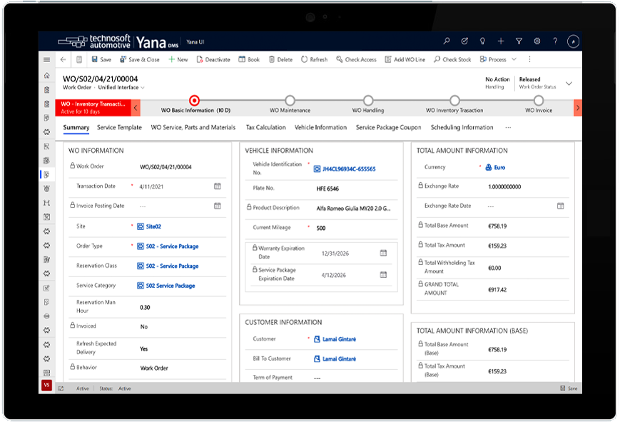Image resolution: width=620 pixels, height=422 pixels.
Task: Open Scheduling Information tab
Action: (x=462, y=128)
